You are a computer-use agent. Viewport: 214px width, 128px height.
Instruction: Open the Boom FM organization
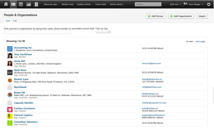(20, 93)
